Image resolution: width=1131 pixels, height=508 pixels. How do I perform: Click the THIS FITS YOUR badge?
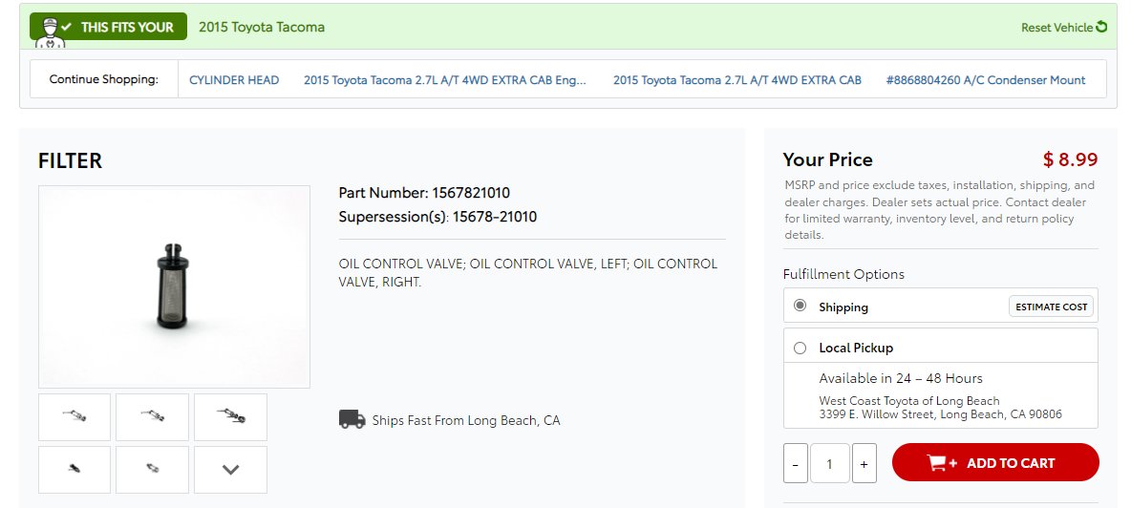tap(108, 27)
